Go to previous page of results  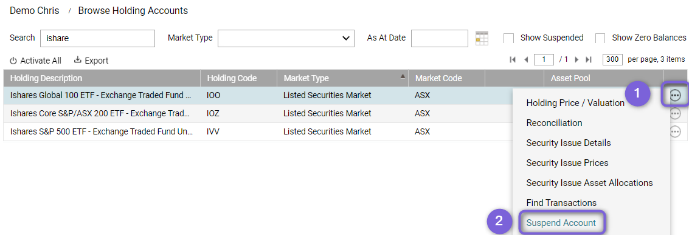click(526, 59)
